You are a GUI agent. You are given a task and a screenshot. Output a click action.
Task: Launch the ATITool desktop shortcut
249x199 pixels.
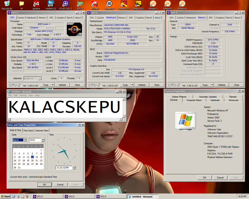95,5
